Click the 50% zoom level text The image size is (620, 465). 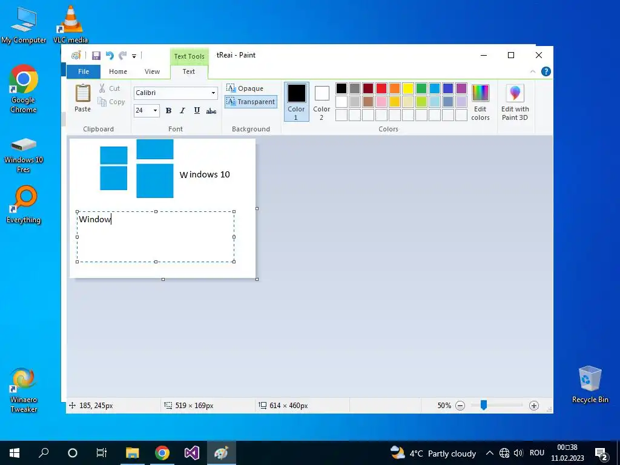[444, 406]
